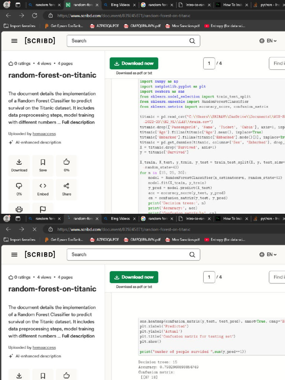285x380 pixels.
Task: Click the reload icon in the upper browser window
Action: pos(35,16)
